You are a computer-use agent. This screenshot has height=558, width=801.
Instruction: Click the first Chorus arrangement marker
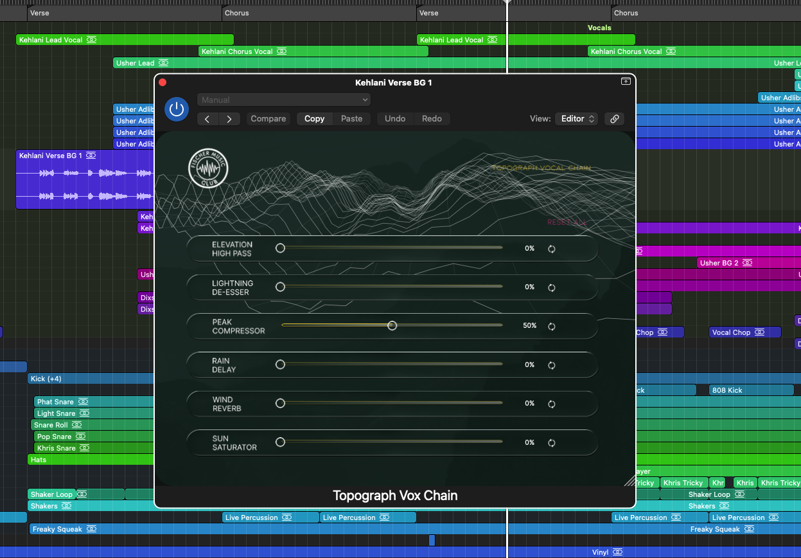[320, 13]
